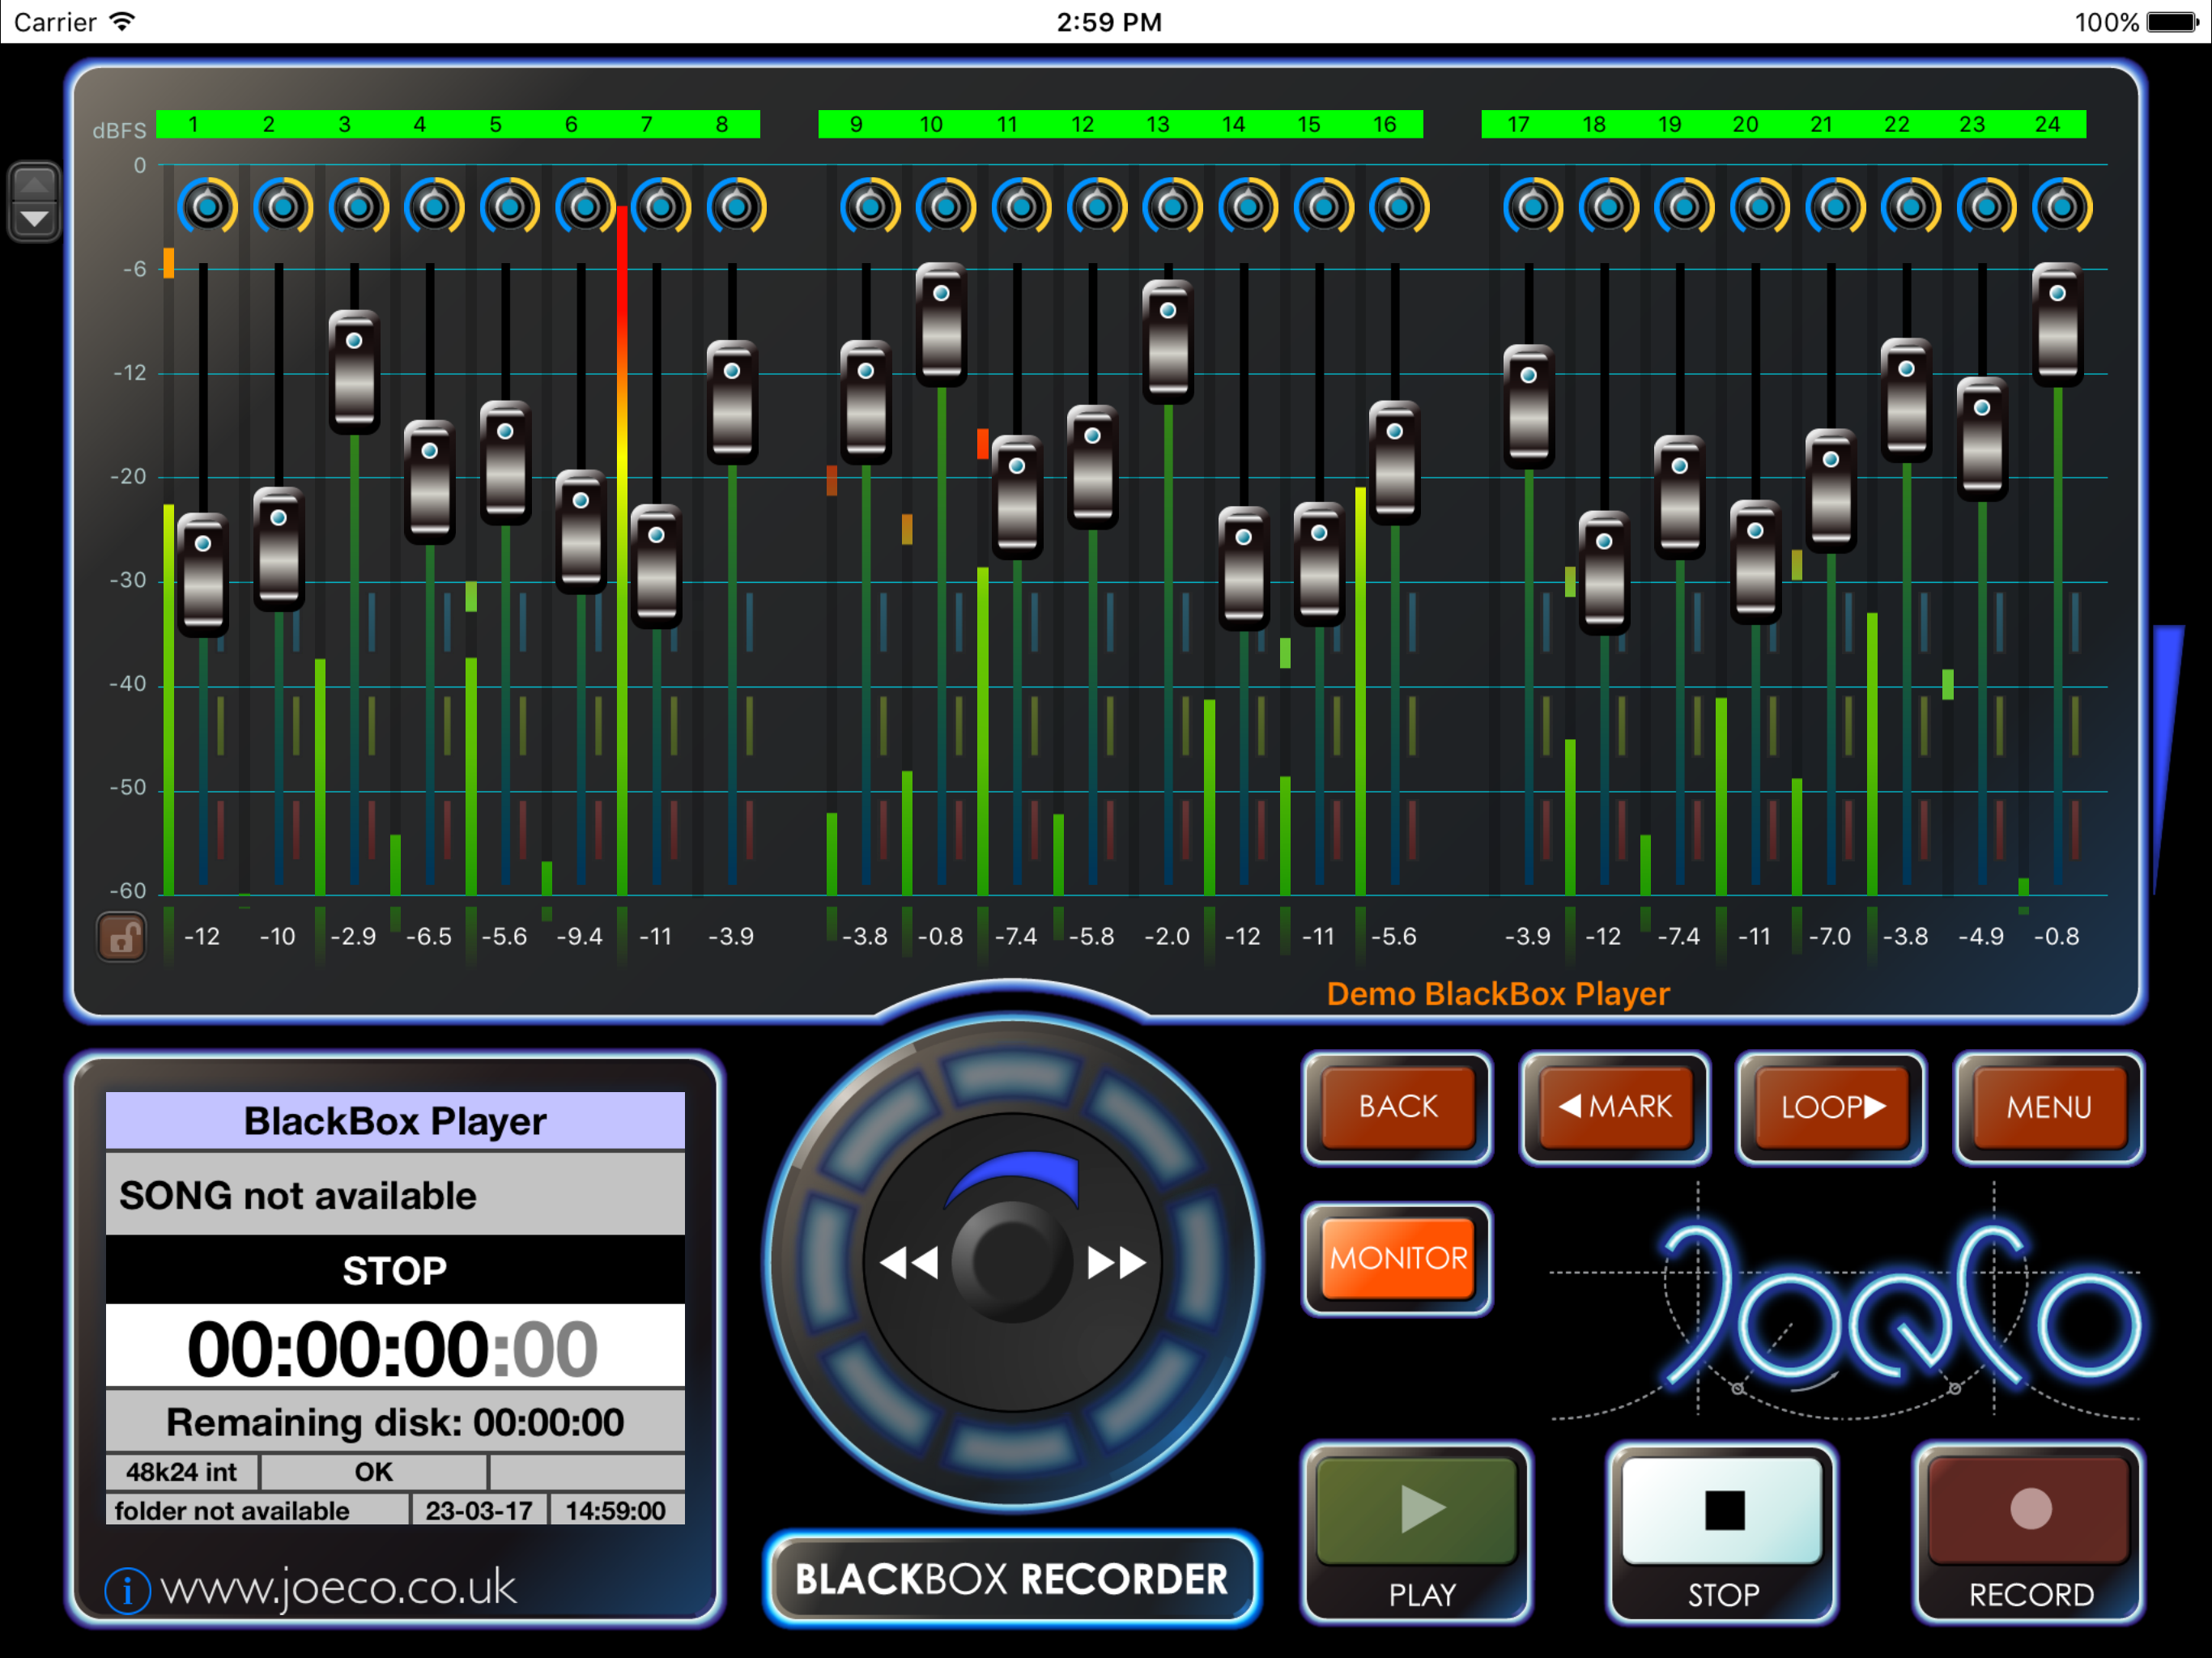
Task: Select the channel 17-24 group header bar
Action: tap(1783, 124)
